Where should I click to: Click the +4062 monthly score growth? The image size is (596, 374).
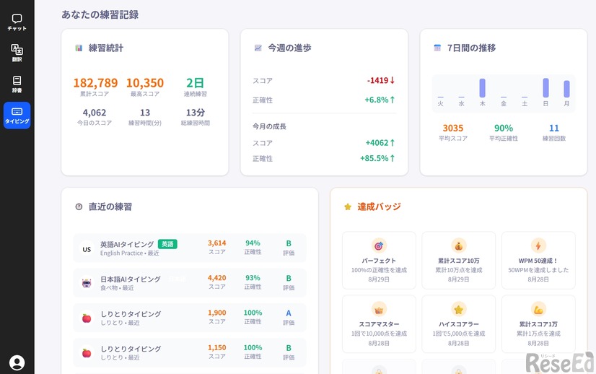click(x=380, y=143)
